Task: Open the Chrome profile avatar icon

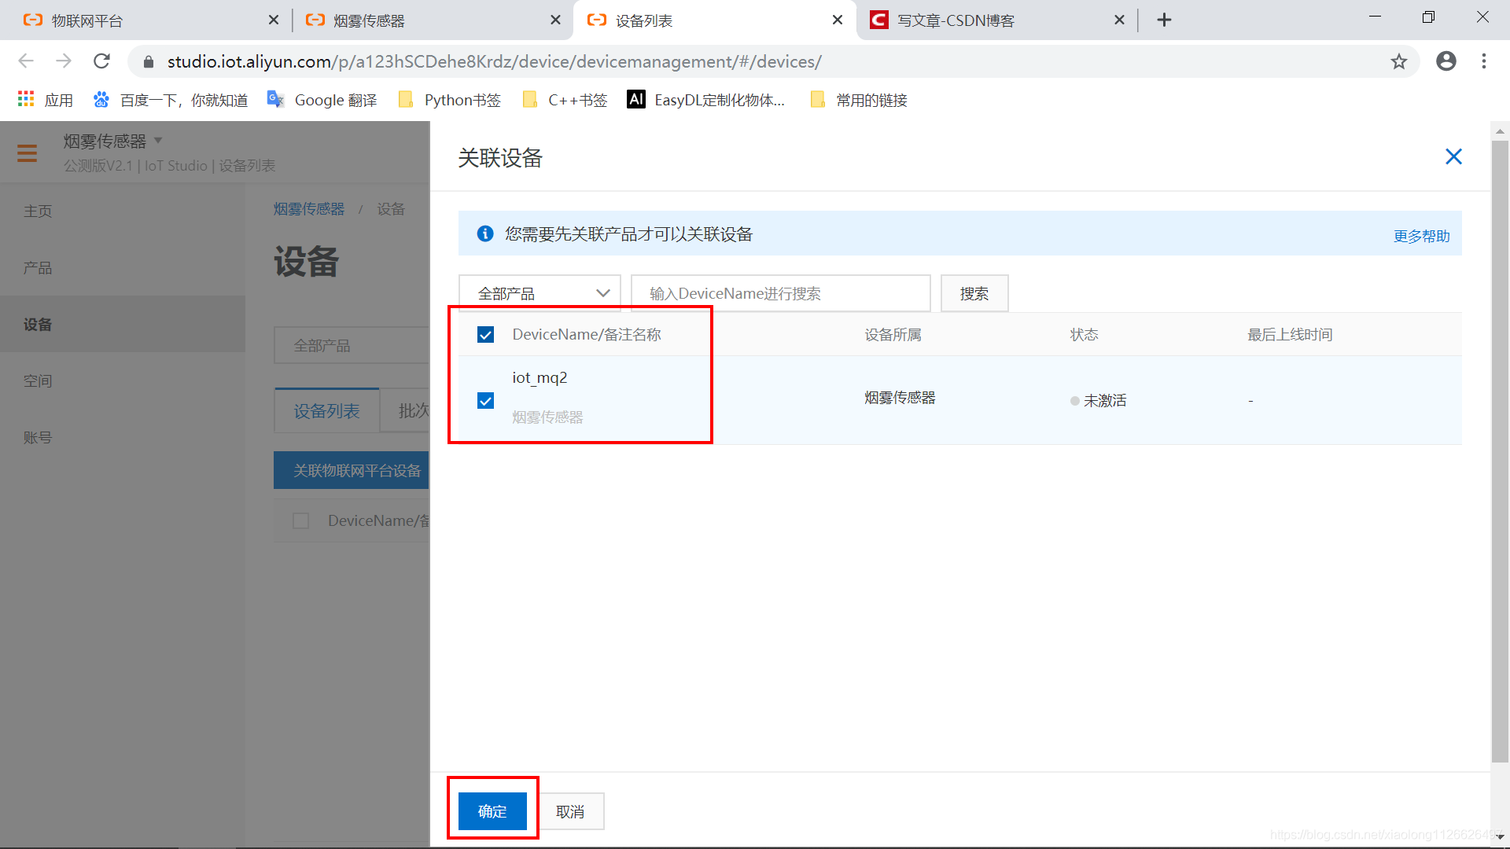Action: pyautogui.click(x=1446, y=61)
